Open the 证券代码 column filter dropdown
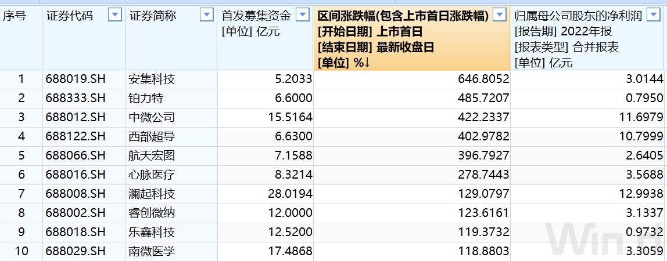The image size is (667, 261). tap(115, 15)
